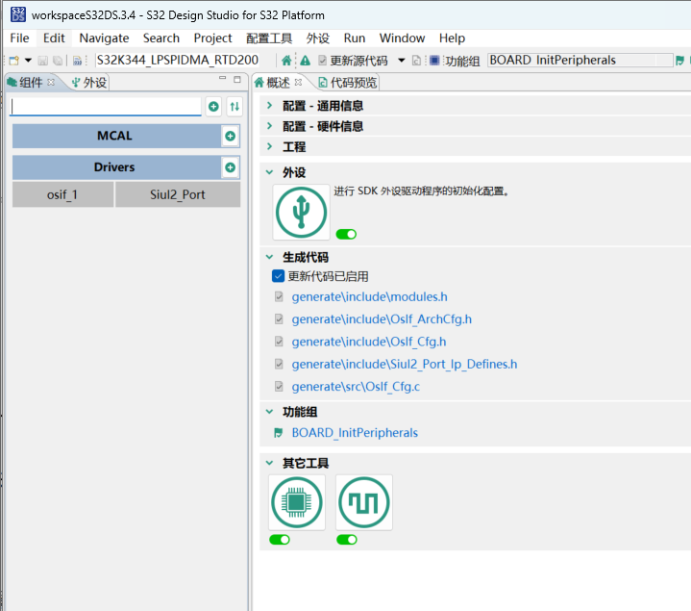
Task: Collapse the 外设 section in overview
Action: click(x=270, y=172)
